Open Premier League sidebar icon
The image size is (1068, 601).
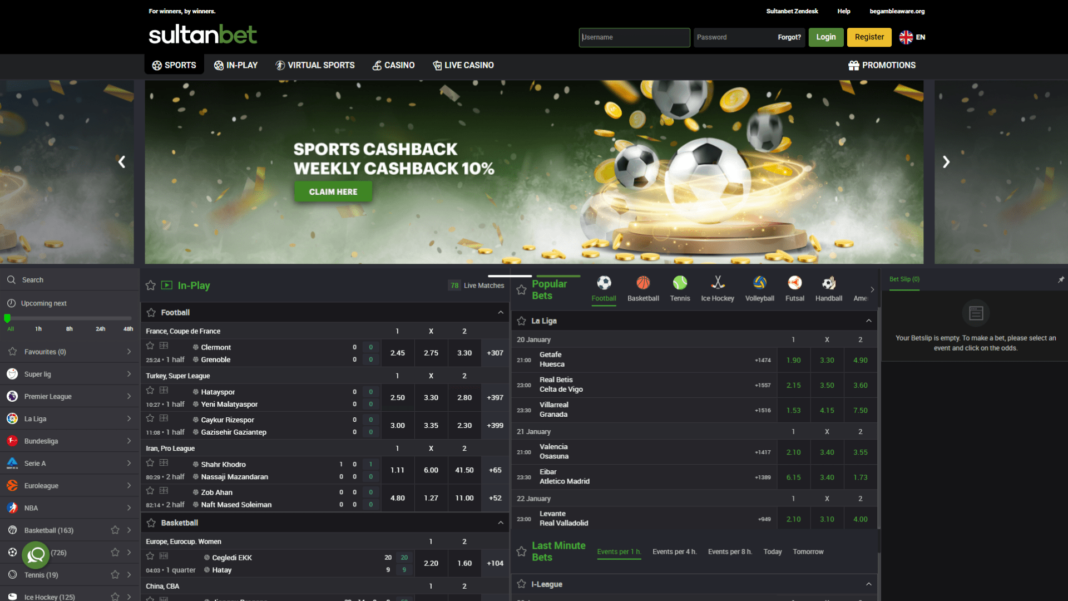point(12,396)
